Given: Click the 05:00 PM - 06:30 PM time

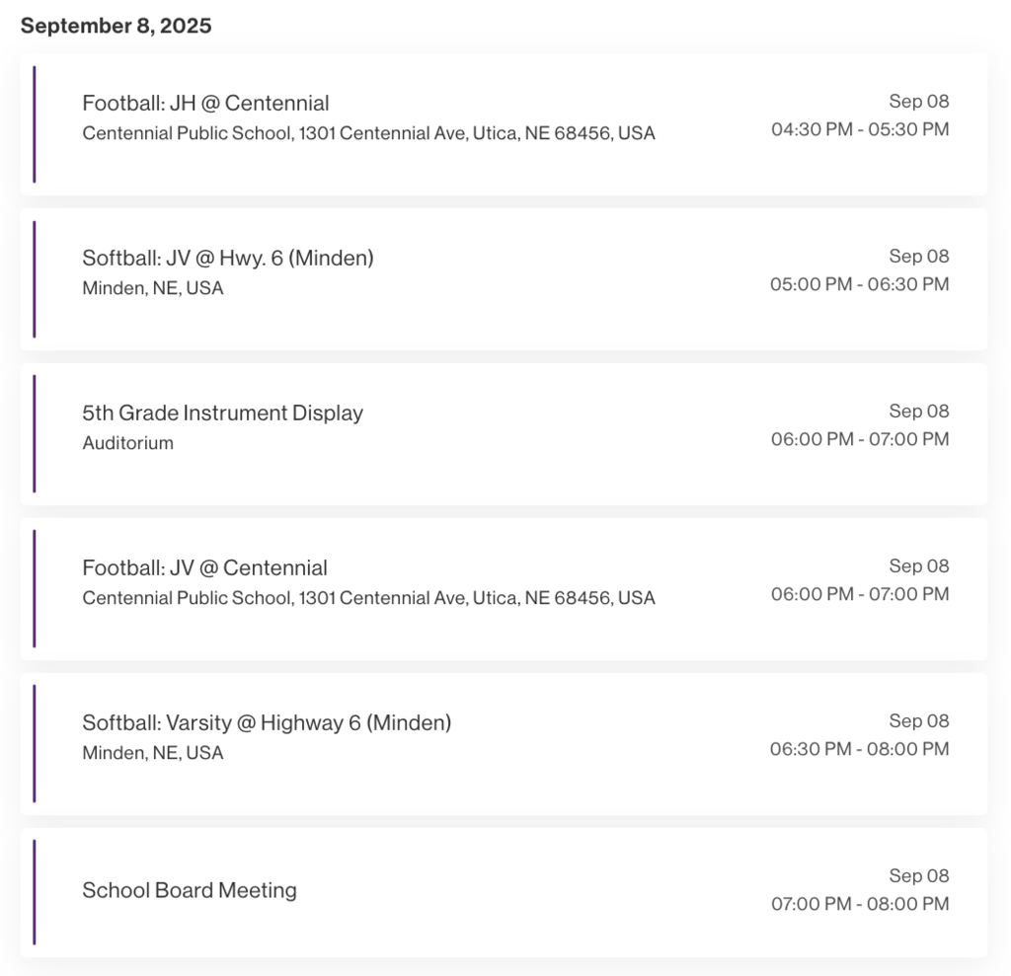Looking at the screenshot, I should point(860,284).
